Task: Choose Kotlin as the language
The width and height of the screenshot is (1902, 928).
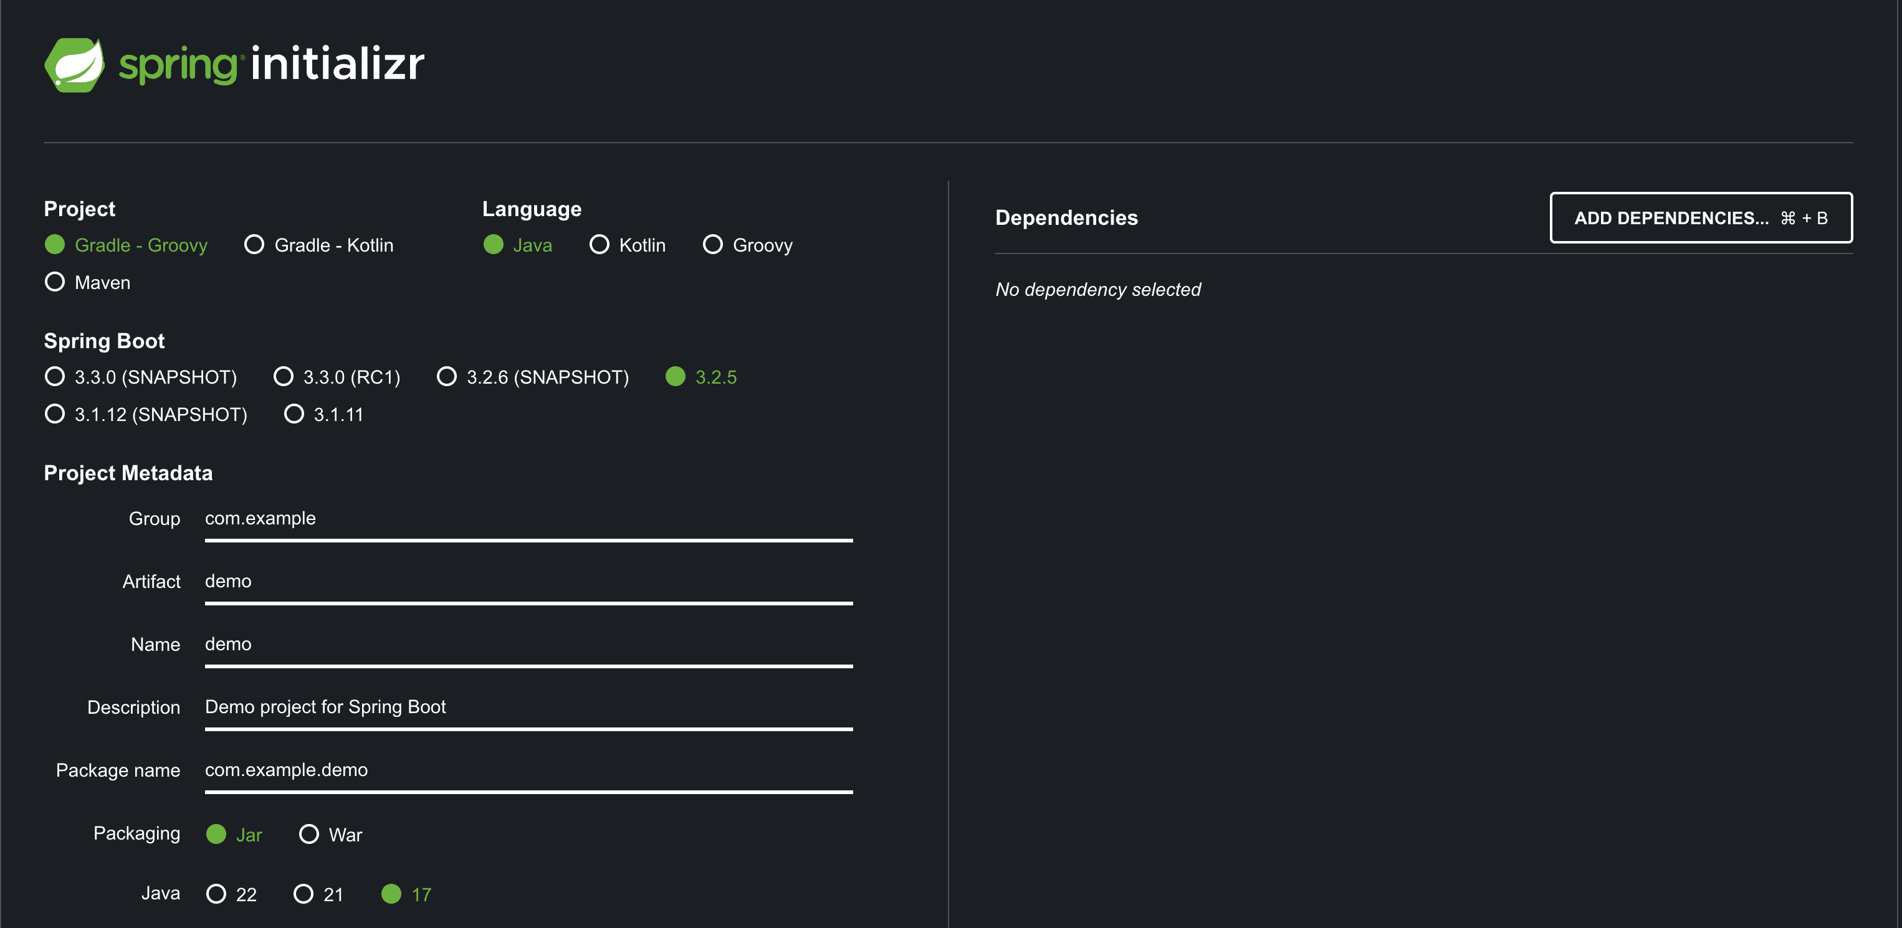Action: tap(600, 244)
